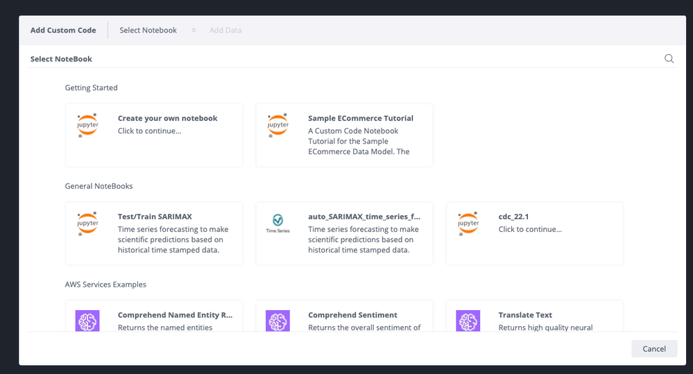
Task: Click Jupyter icon on Test/Train SARIMAX card
Action: [x=88, y=224]
